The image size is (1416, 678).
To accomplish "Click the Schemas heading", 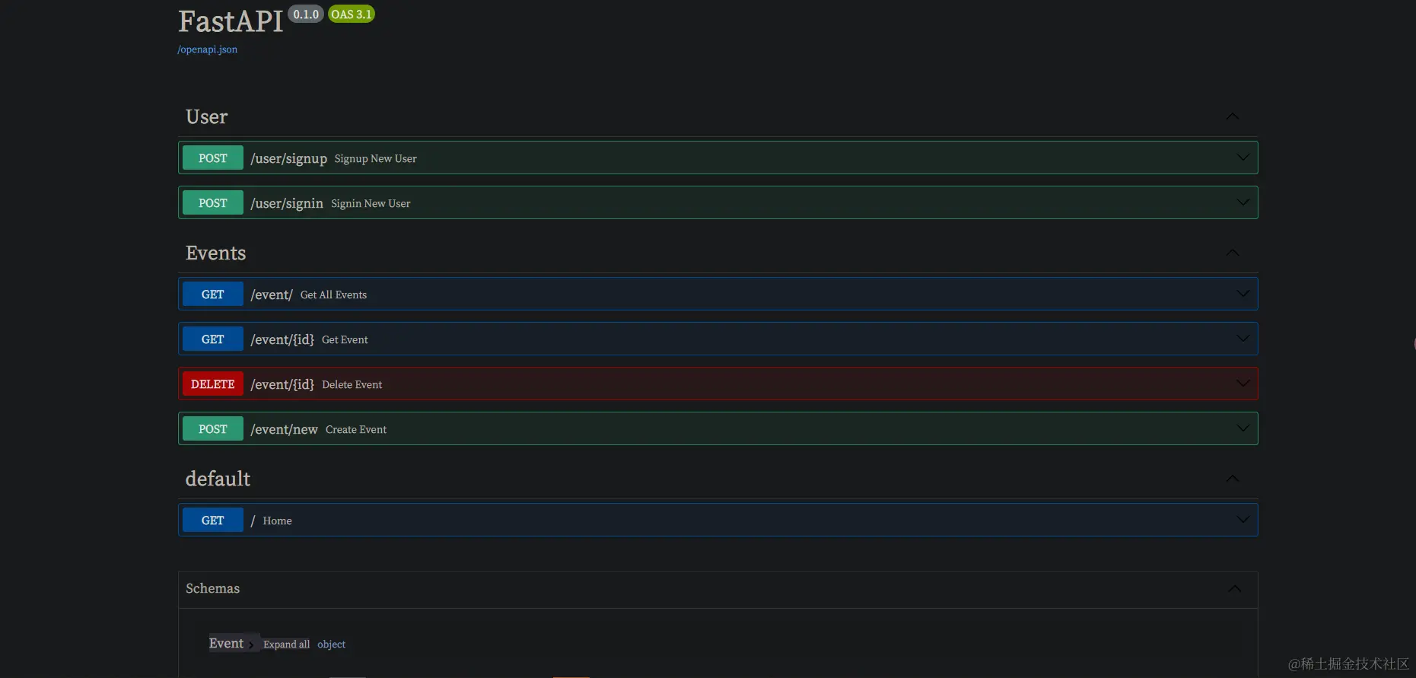I will point(212,588).
